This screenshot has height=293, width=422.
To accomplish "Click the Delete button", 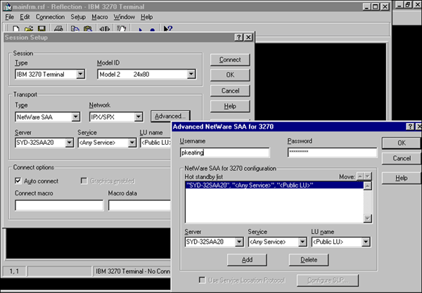I will click(309, 260).
